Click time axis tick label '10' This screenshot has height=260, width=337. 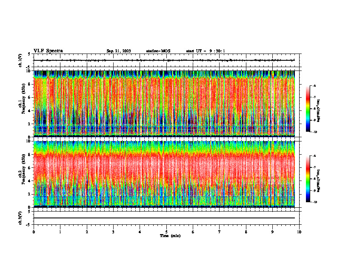(299, 232)
